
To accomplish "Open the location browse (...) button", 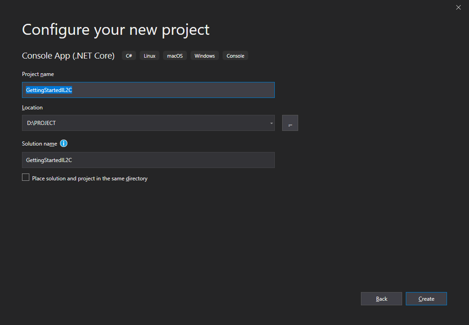I will 290,123.
